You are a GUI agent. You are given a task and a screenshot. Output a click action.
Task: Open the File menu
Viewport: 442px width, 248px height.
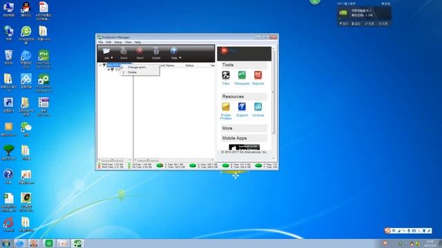coord(101,42)
